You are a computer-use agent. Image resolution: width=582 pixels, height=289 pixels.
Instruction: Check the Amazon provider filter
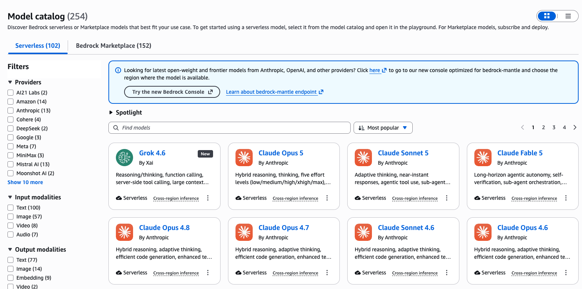point(10,102)
